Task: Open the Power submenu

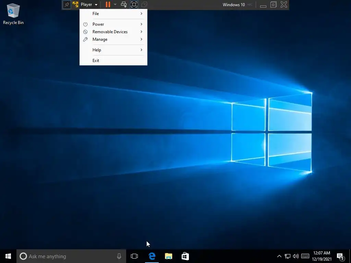Action: [113, 24]
